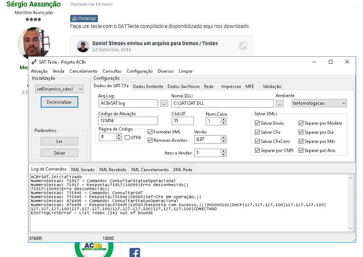Click the Arq.Log input field
The width and height of the screenshot is (363, 257).
(x=128, y=103)
